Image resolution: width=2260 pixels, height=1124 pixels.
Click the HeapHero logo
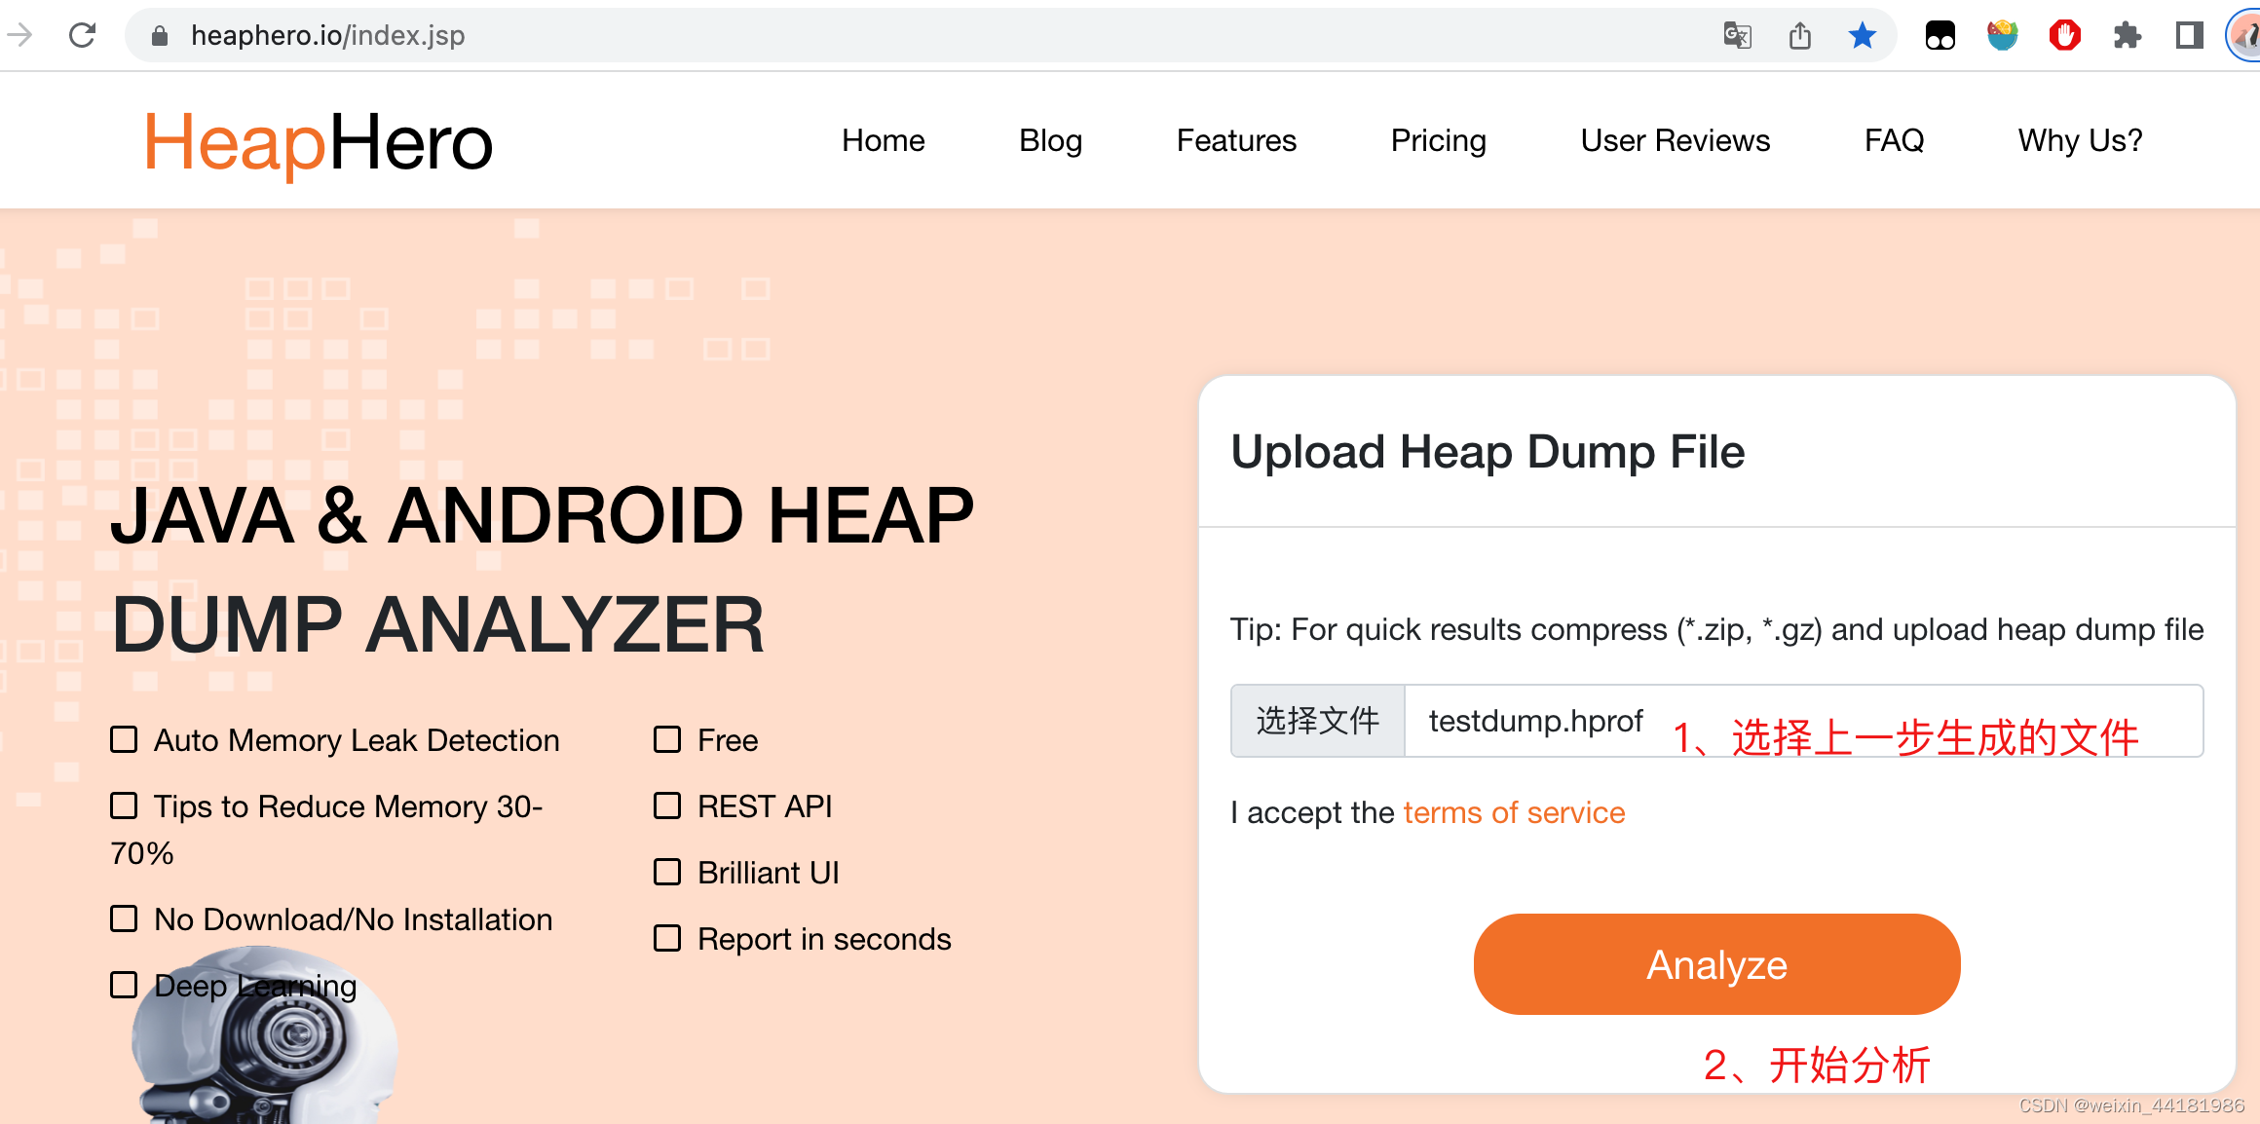[319, 140]
